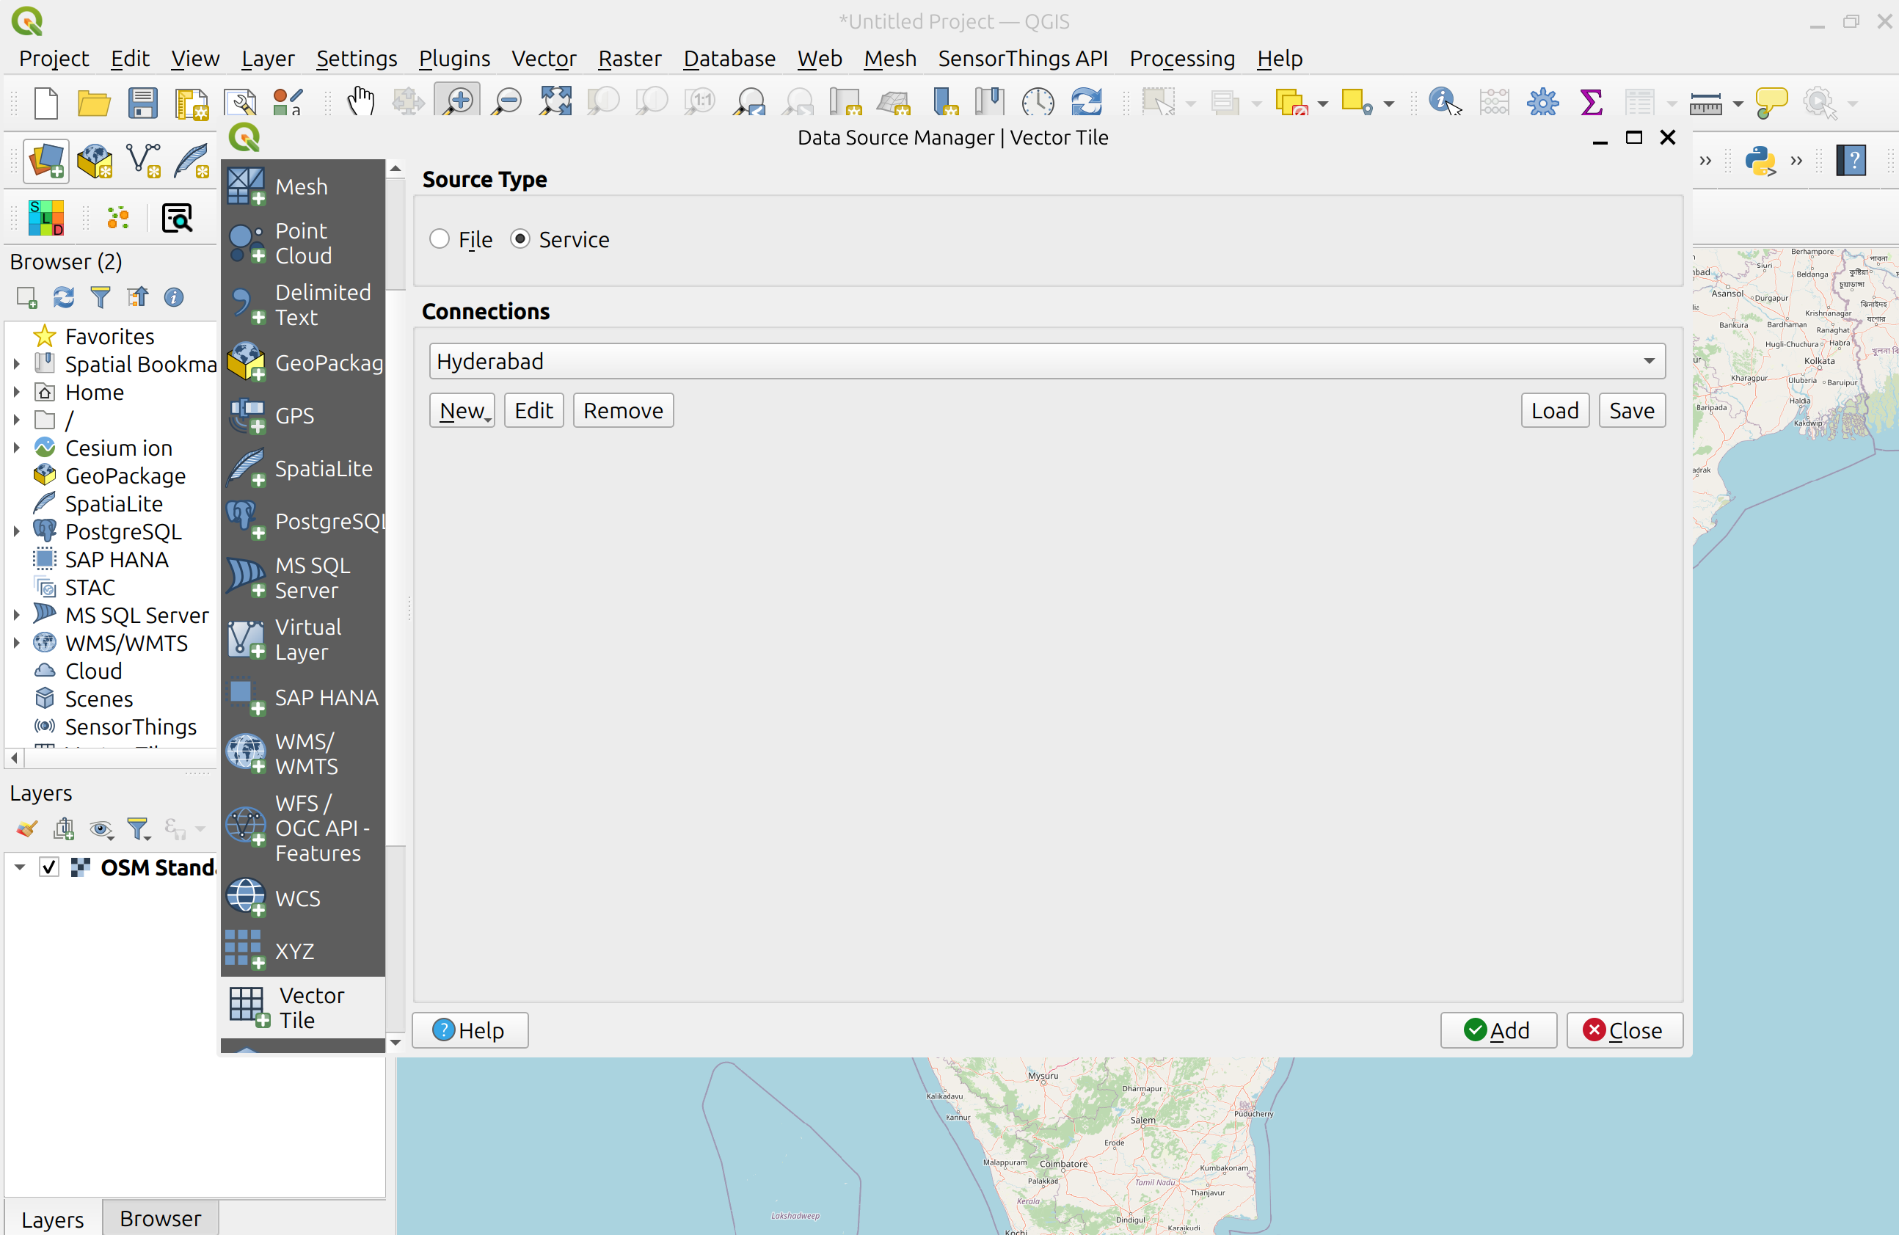Choose Delimited Text source type
The height and width of the screenshot is (1235, 1899).
(321, 304)
